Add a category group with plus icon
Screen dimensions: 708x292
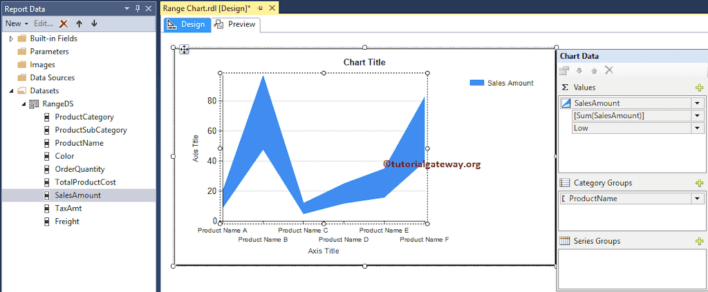click(x=700, y=183)
